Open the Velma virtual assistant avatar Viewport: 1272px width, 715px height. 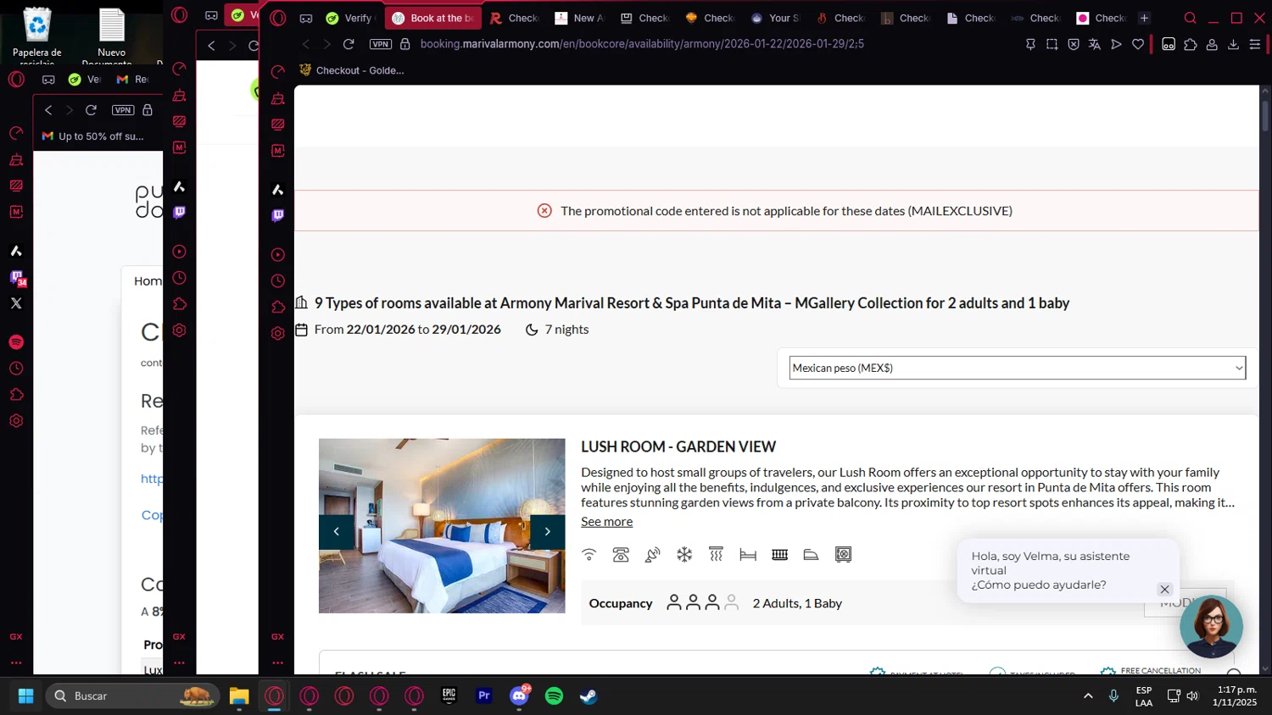[x=1211, y=626]
